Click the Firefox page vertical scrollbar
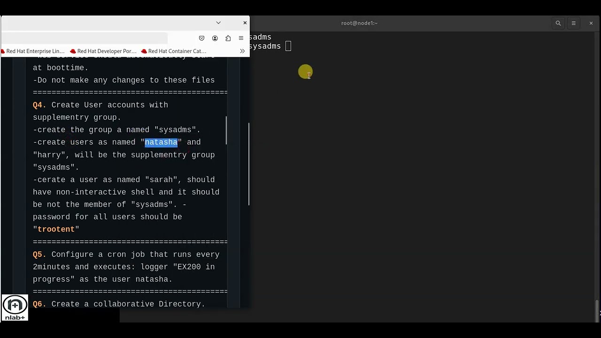This screenshot has width=601, height=338. (x=248, y=164)
